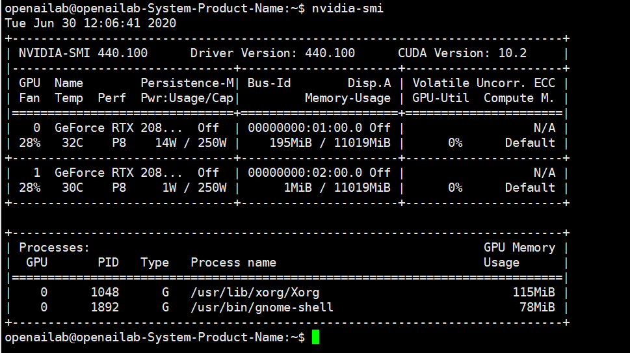
Task: Select Driver Version: 440.100
Action: click(x=272, y=53)
